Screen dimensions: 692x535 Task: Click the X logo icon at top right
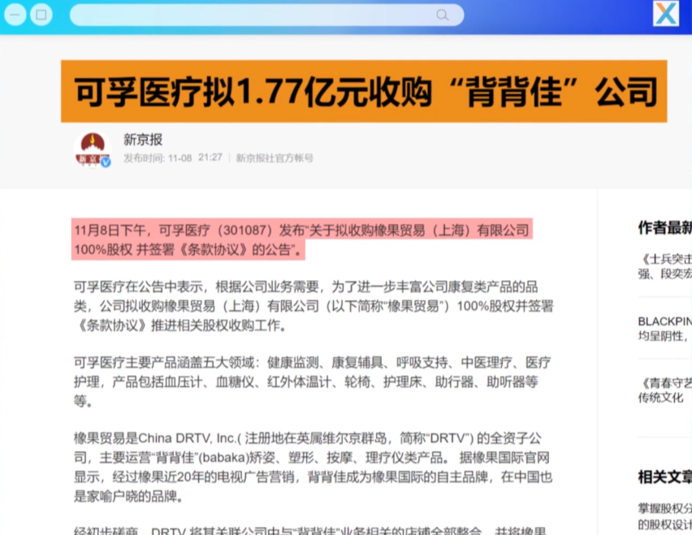(x=666, y=14)
